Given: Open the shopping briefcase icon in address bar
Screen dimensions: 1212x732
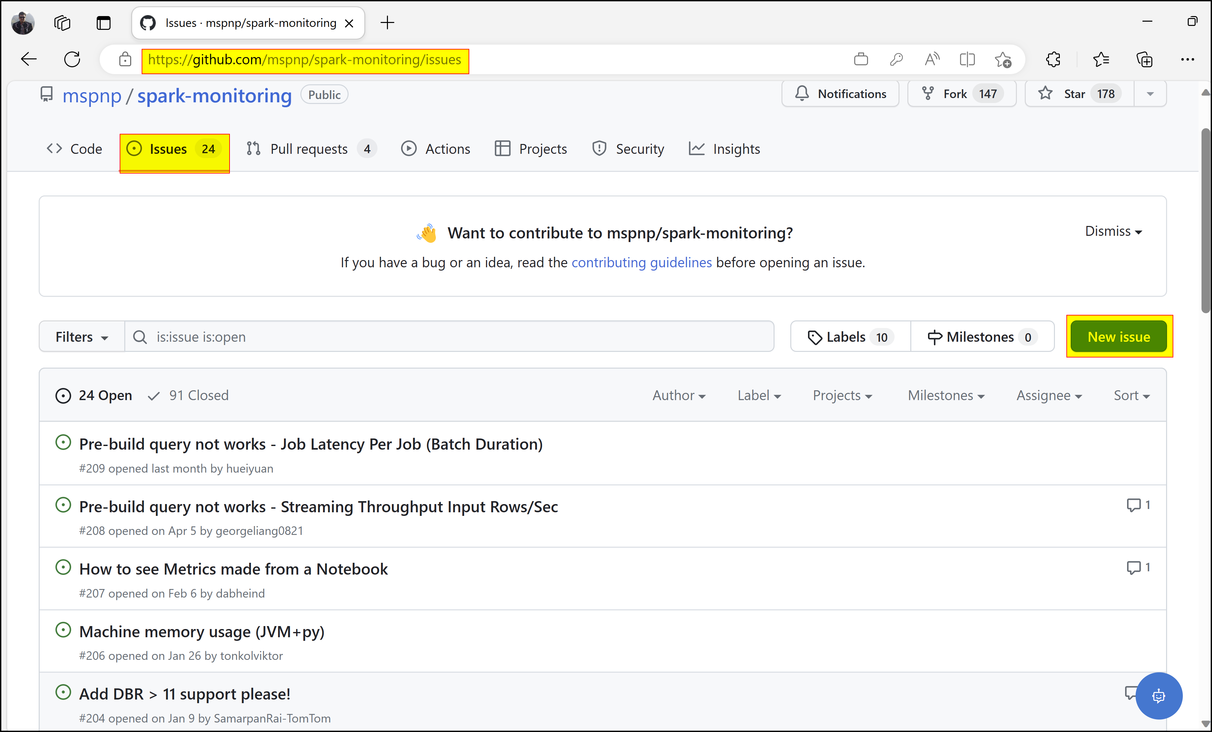Looking at the screenshot, I should click(x=861, y=60).
